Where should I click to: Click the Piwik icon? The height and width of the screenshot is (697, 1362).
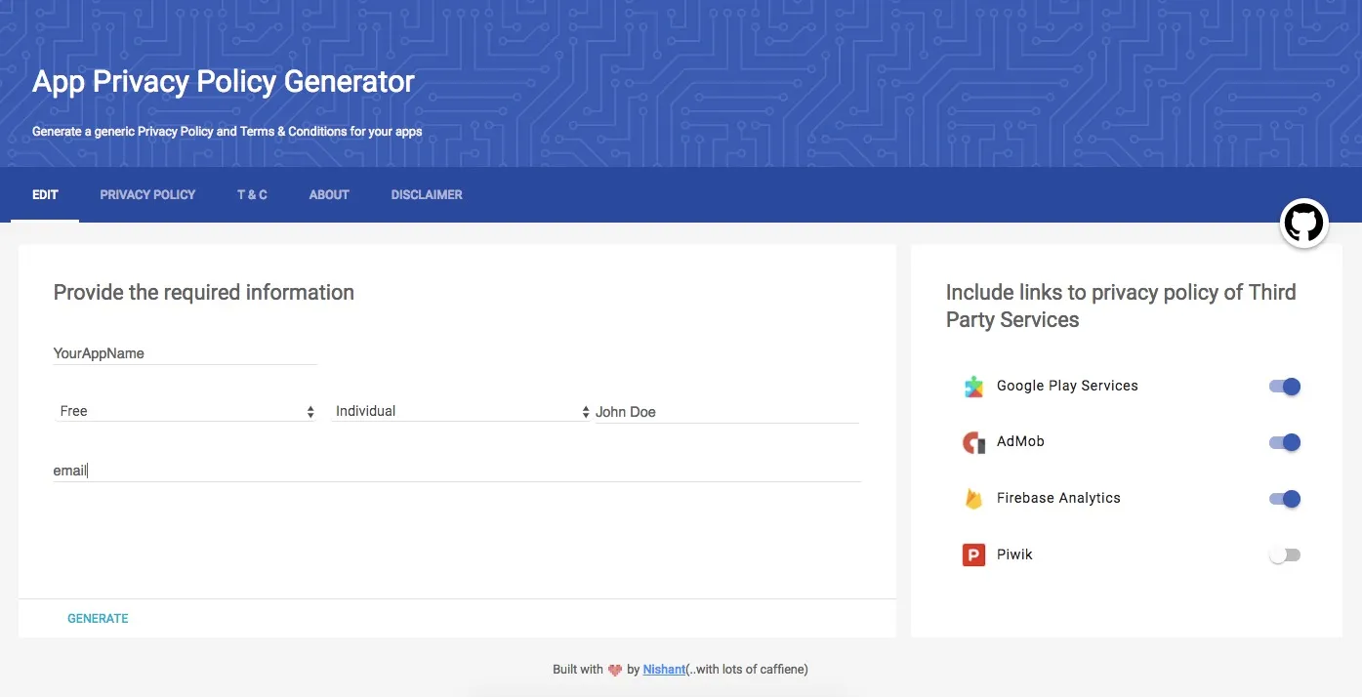(x=972, y=553)
